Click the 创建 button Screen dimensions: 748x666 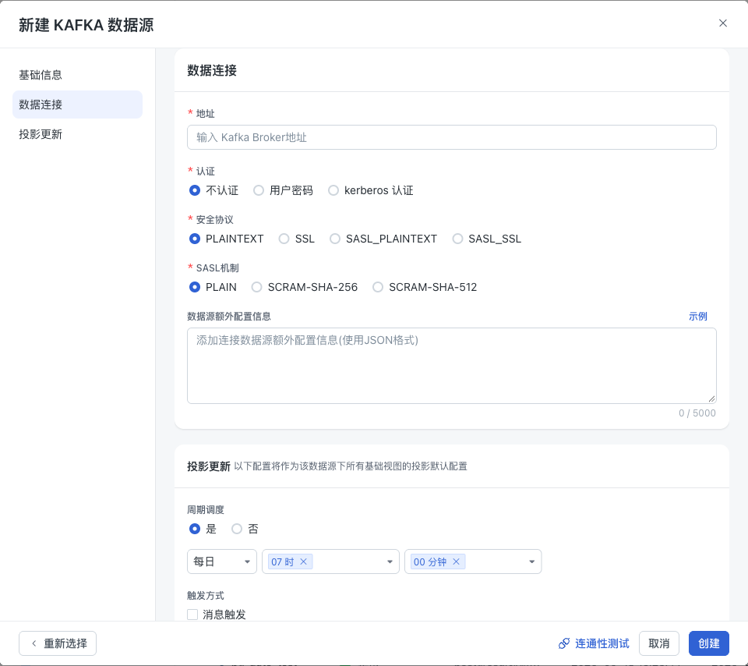click(x=709, y=643)
